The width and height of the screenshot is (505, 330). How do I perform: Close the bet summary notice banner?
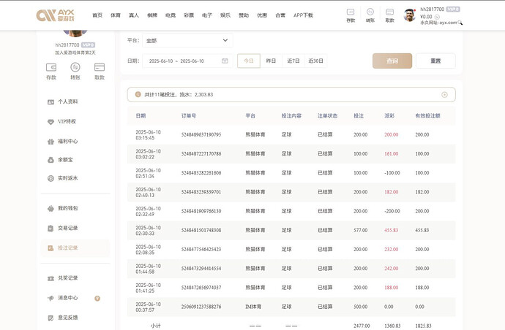(x=444, y=95)
